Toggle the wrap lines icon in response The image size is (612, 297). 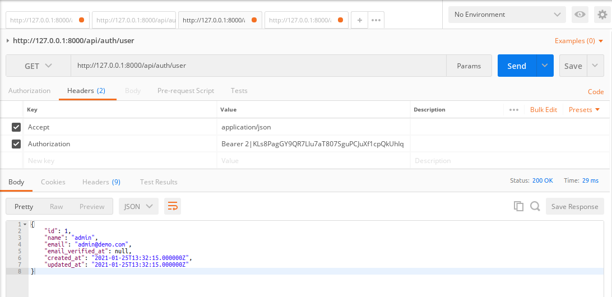pos(173,206)
